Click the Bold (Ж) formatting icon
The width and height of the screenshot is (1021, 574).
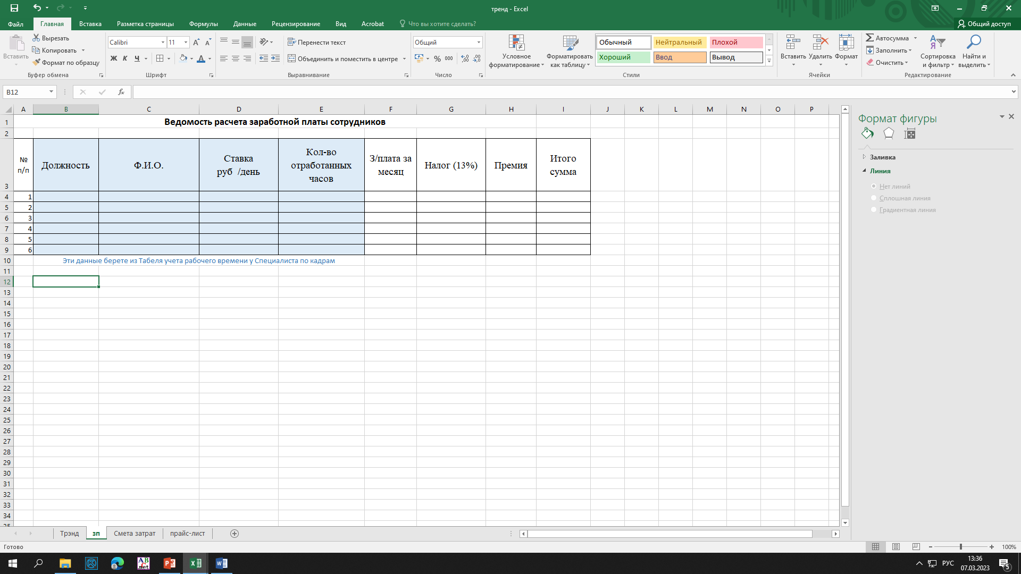pyautogui.click(x=113, y=58)
